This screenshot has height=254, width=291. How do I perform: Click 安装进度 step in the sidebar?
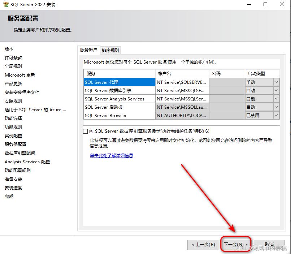(13, 188)
